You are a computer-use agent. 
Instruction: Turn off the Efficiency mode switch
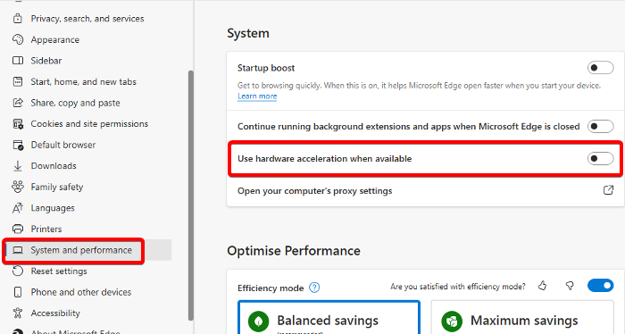coord(600,286)
